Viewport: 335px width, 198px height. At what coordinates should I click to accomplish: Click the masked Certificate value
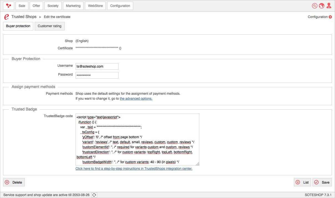[98, 48]
